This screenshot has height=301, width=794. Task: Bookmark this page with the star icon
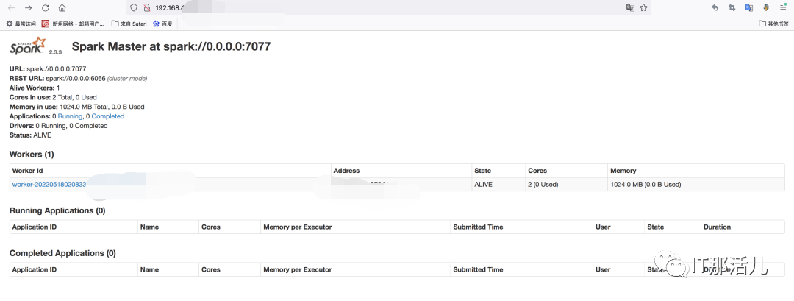(643, 7)
